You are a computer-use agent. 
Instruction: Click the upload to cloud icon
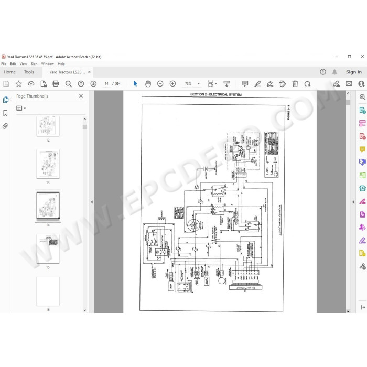pos(31,83)
